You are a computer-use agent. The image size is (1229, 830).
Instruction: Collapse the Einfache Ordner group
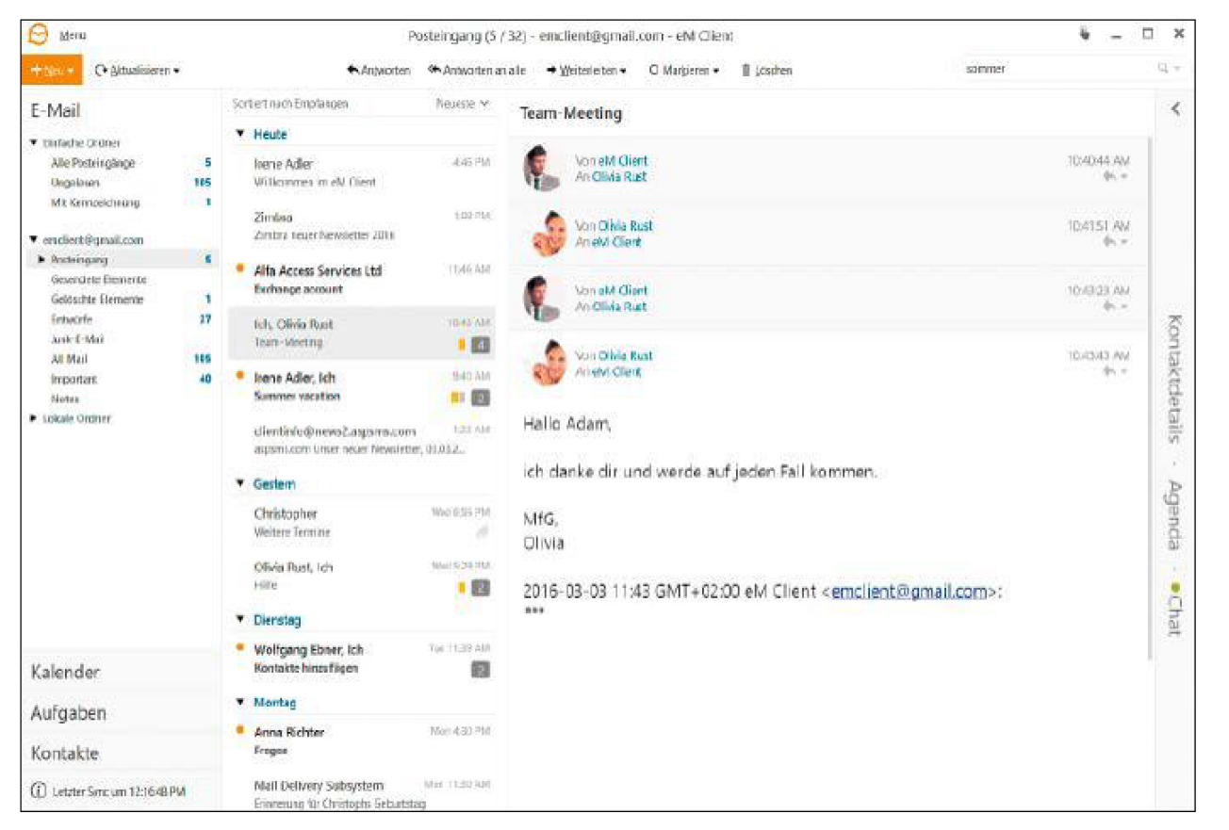tap(34, 143)
